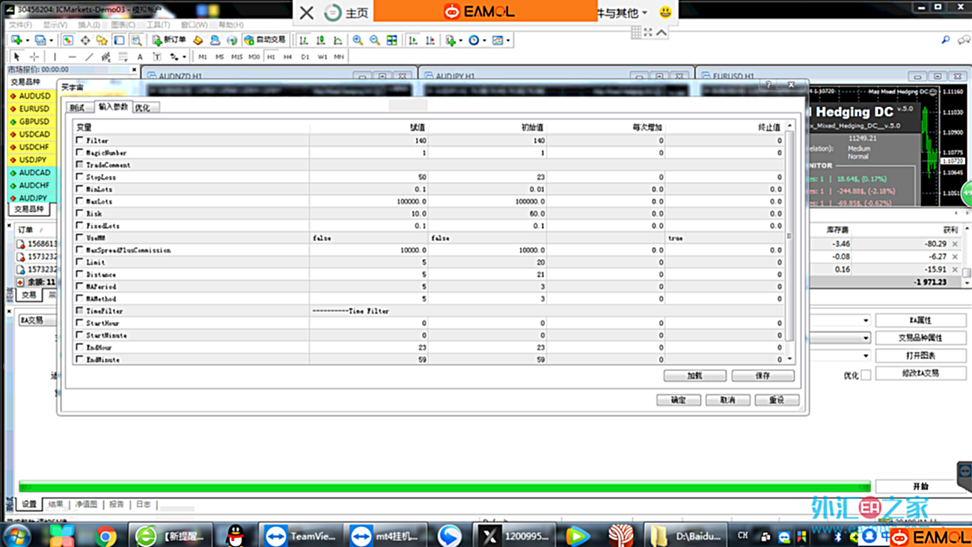Click the tile windows grid icon
This screenshot has height=547, width=972.
(x=392, y=40)
